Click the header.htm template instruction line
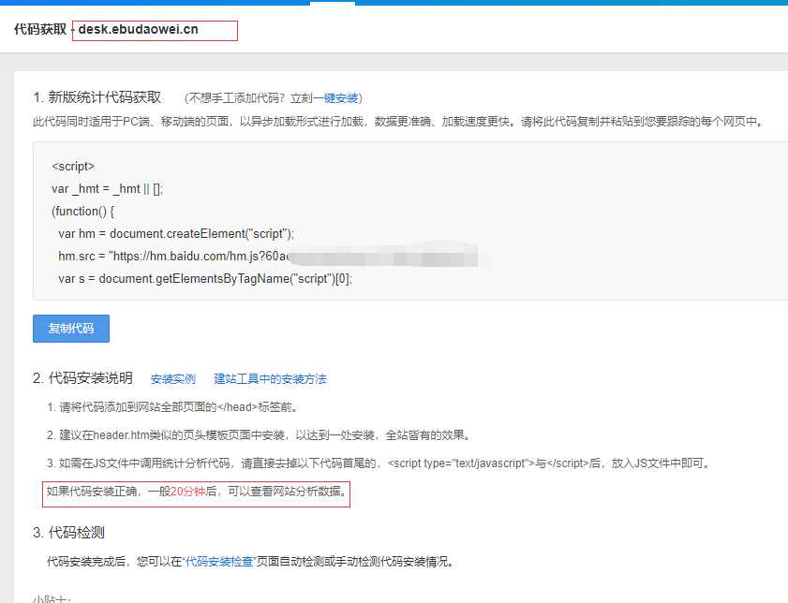 (259, 434)
